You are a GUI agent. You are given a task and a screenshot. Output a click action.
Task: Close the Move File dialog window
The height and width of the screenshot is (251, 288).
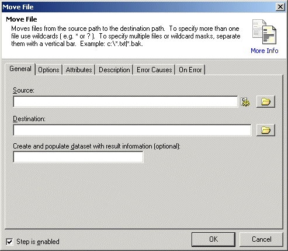click(x=280, y=7)
